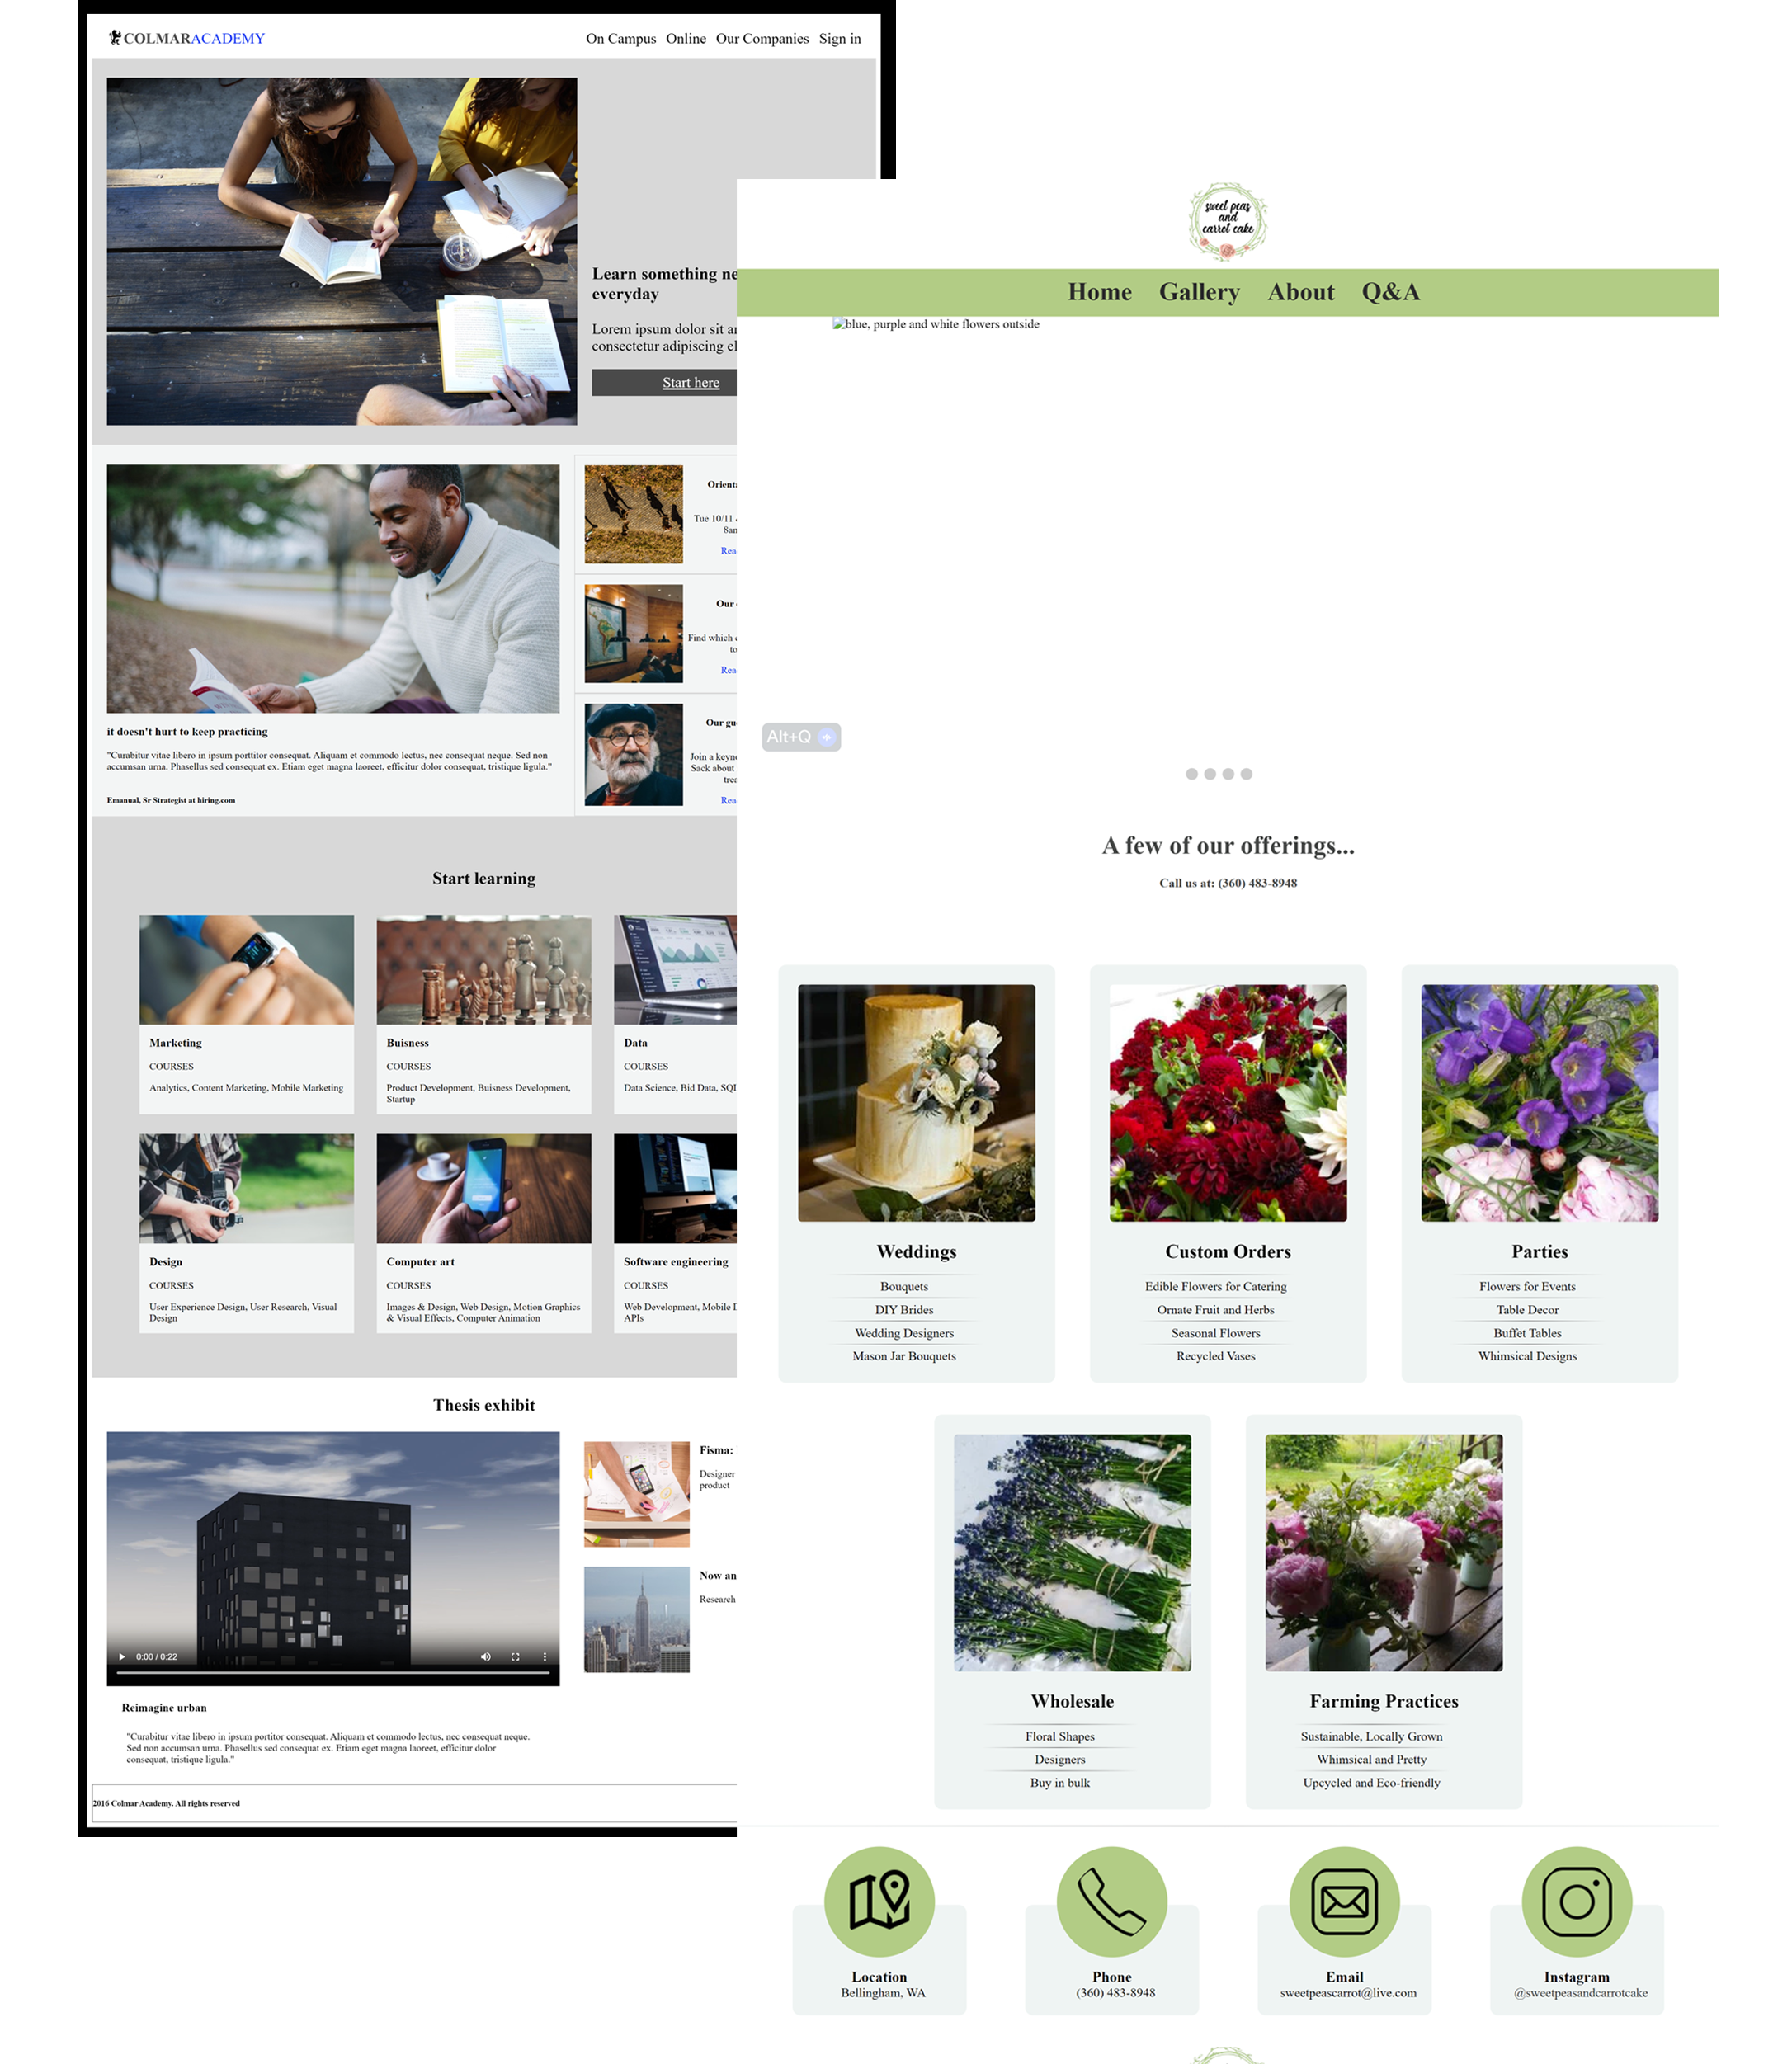Expand the Custom Orders section

pyautogui.click(x=1228, y=1251)
